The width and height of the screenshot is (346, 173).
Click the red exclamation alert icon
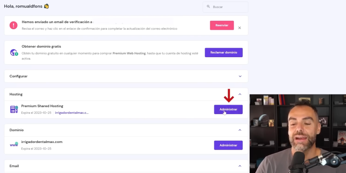coord(14,25)
